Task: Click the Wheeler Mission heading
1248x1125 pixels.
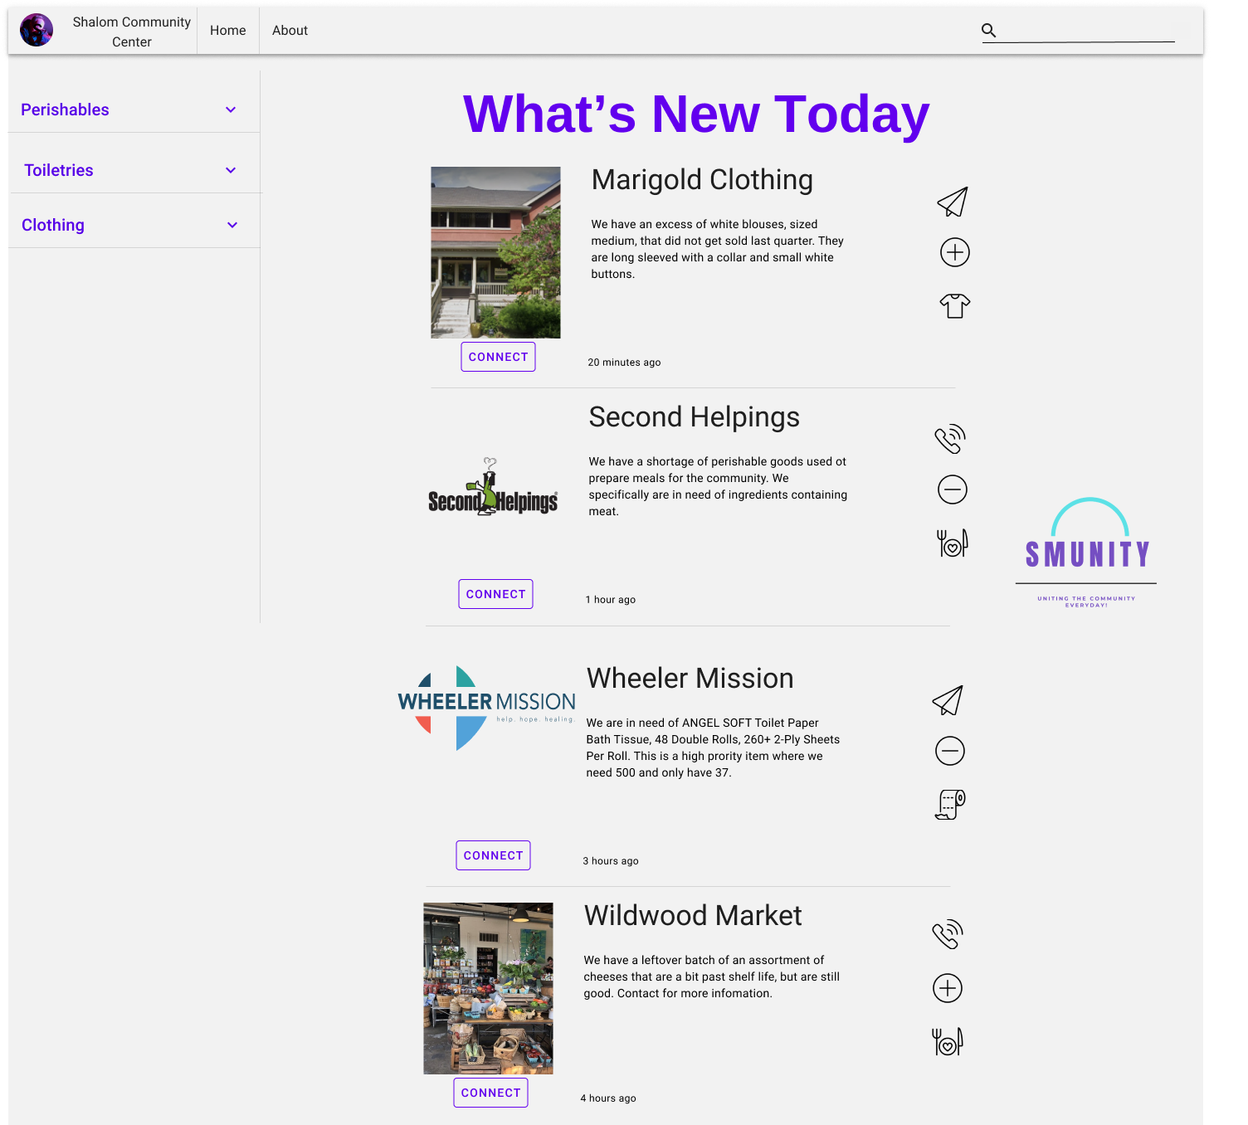Action: [x=690, y=679]
